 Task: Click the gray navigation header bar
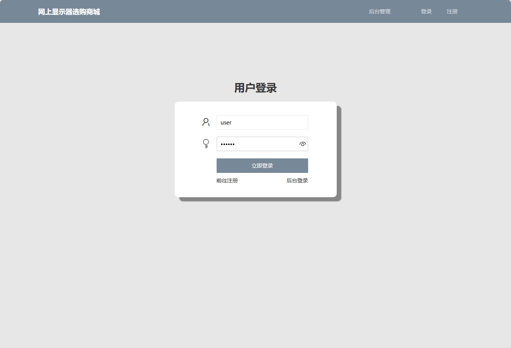[x=256, y=11]
